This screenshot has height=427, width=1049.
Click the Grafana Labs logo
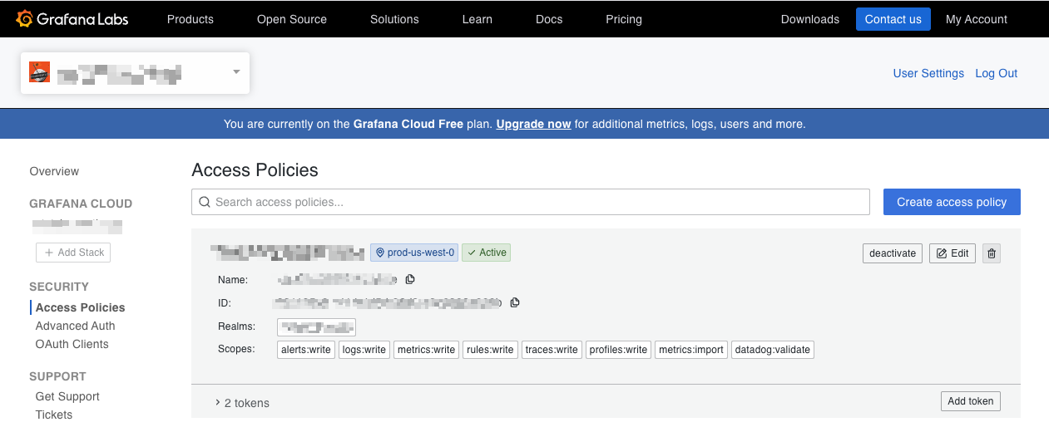72,18
